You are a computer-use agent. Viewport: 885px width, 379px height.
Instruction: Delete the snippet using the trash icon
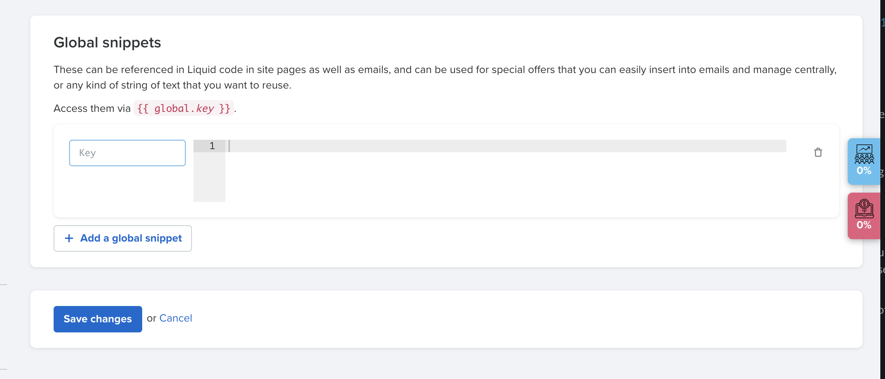pyautogui.click(x=818, y=152)
